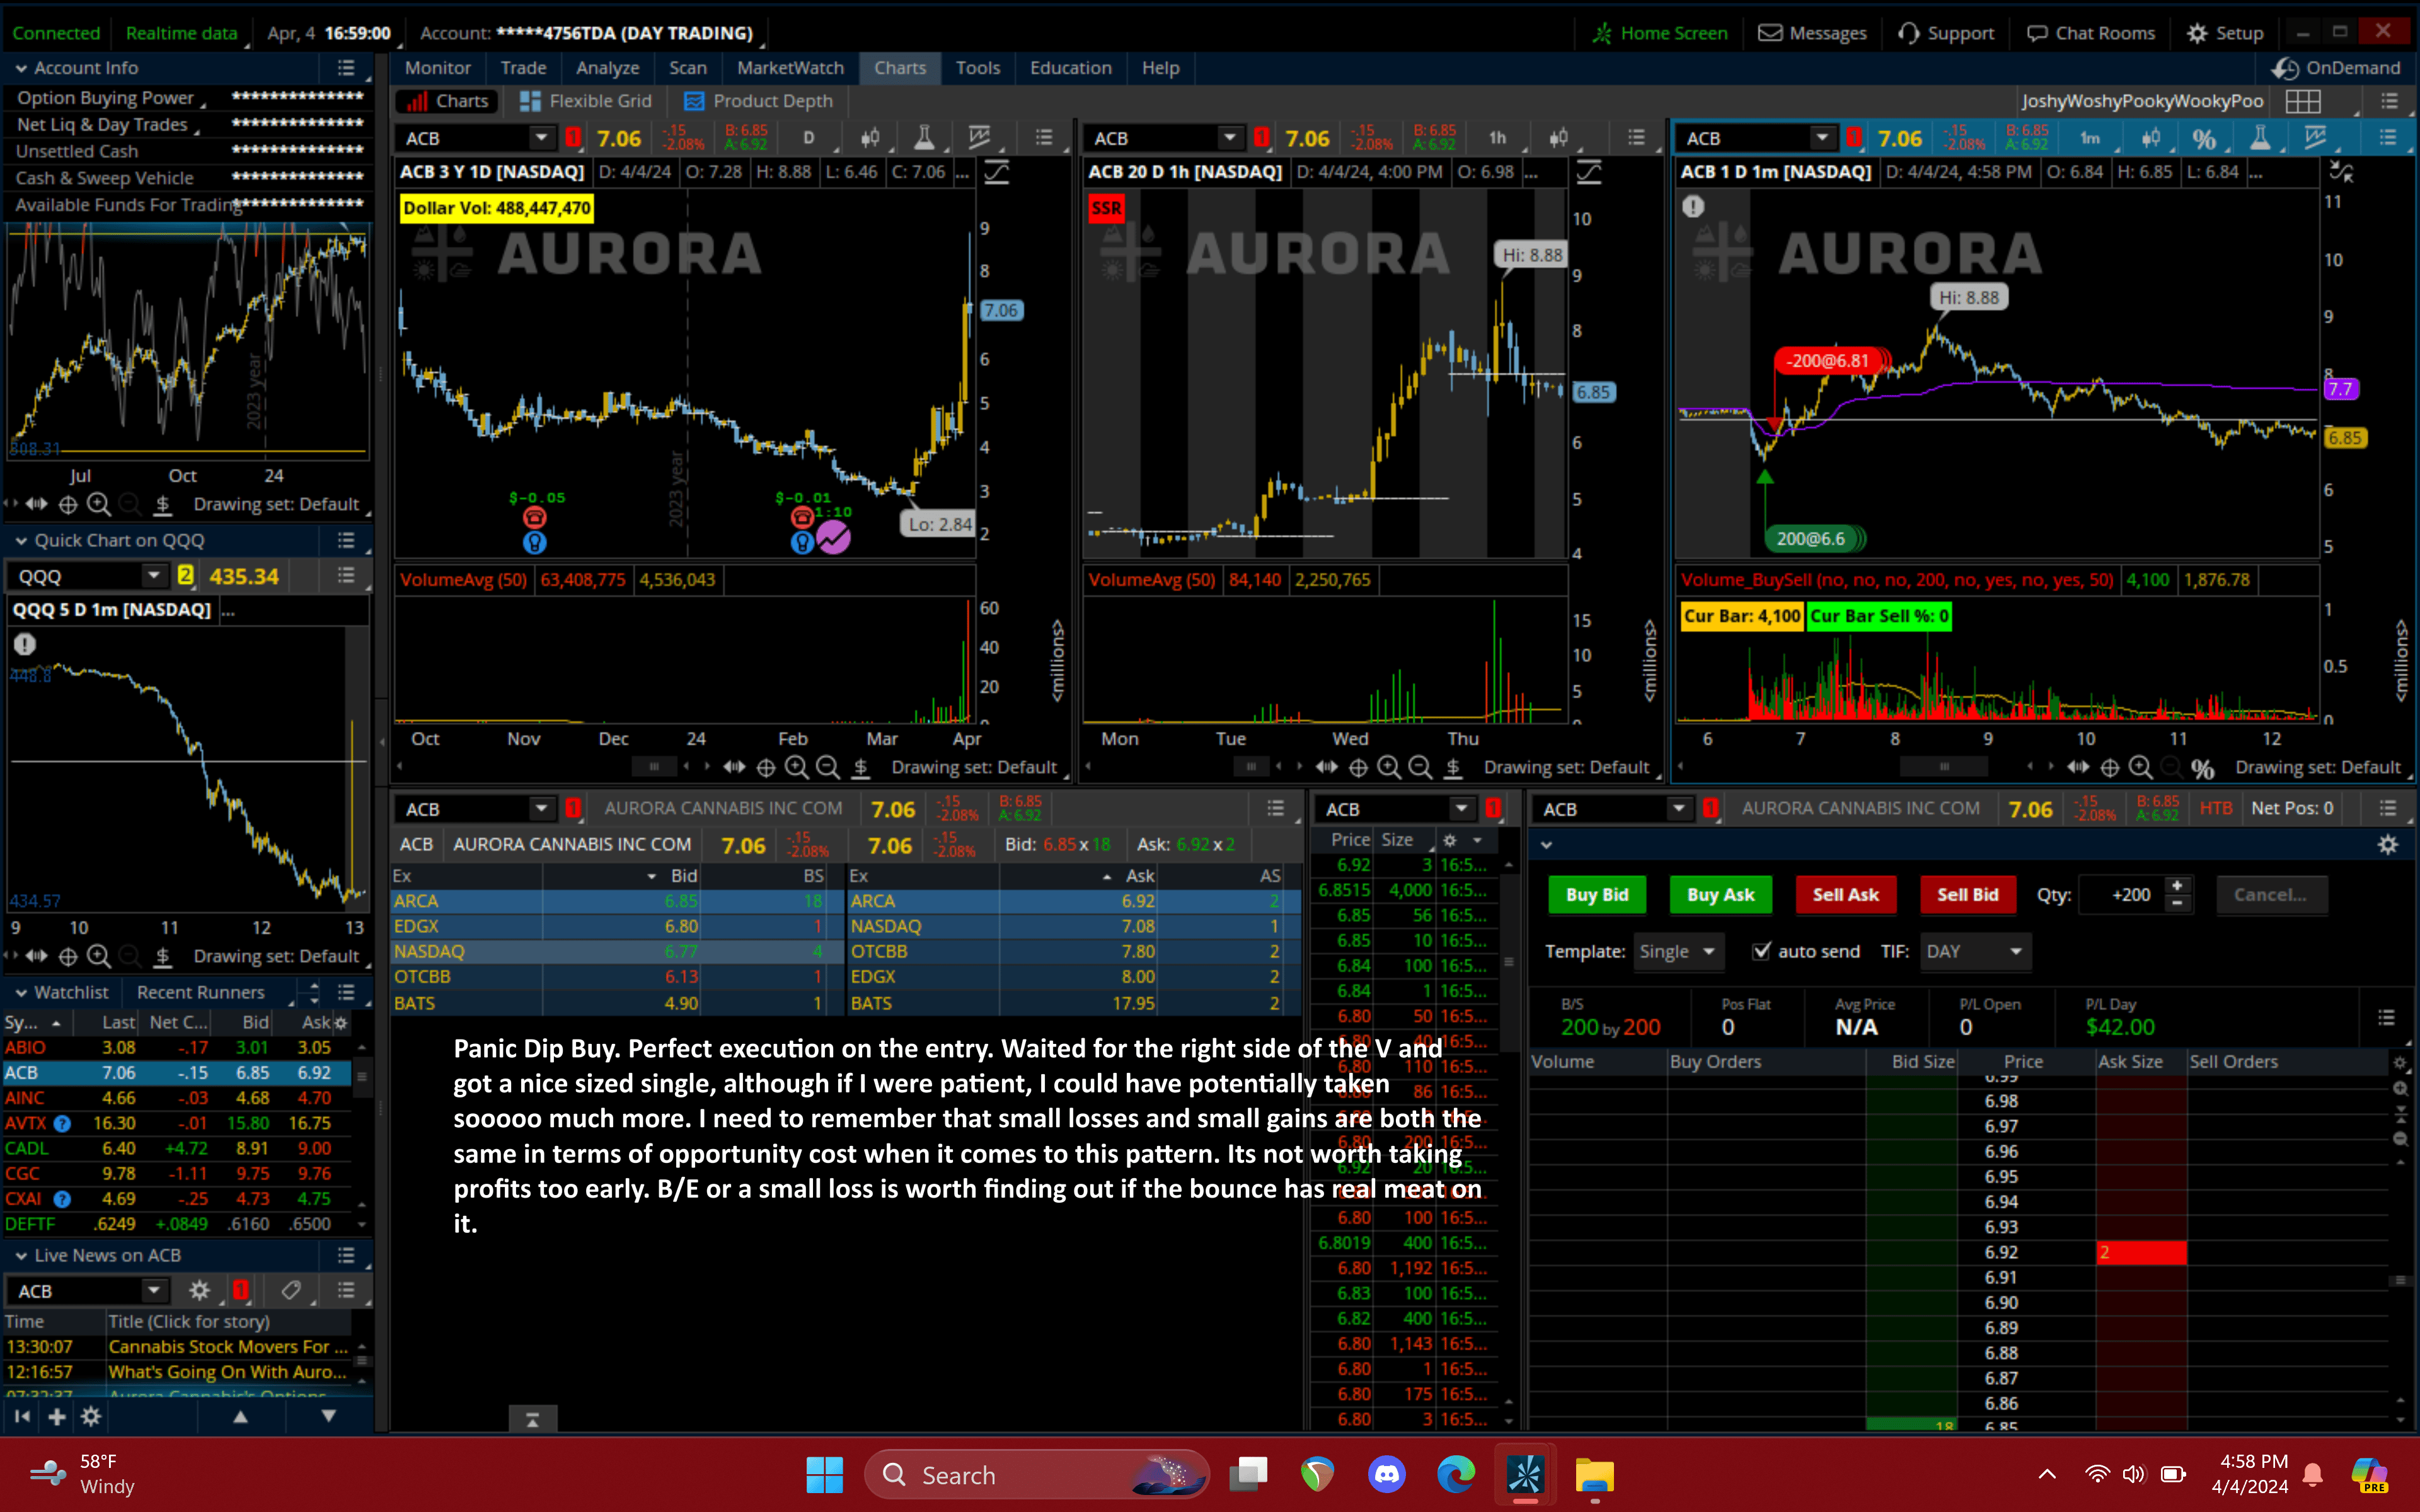Collapse the Account Info panel
The image size is (2420, 1512).
click(x=21, y=68)
